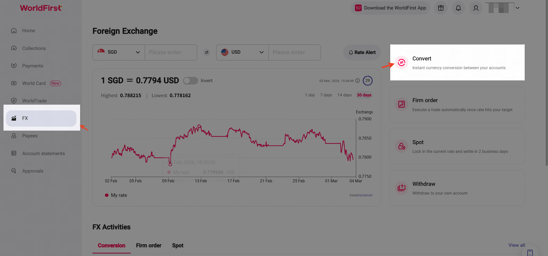548x256 pixels.
Task: Click the Convert icon
Action: [401, 62]
